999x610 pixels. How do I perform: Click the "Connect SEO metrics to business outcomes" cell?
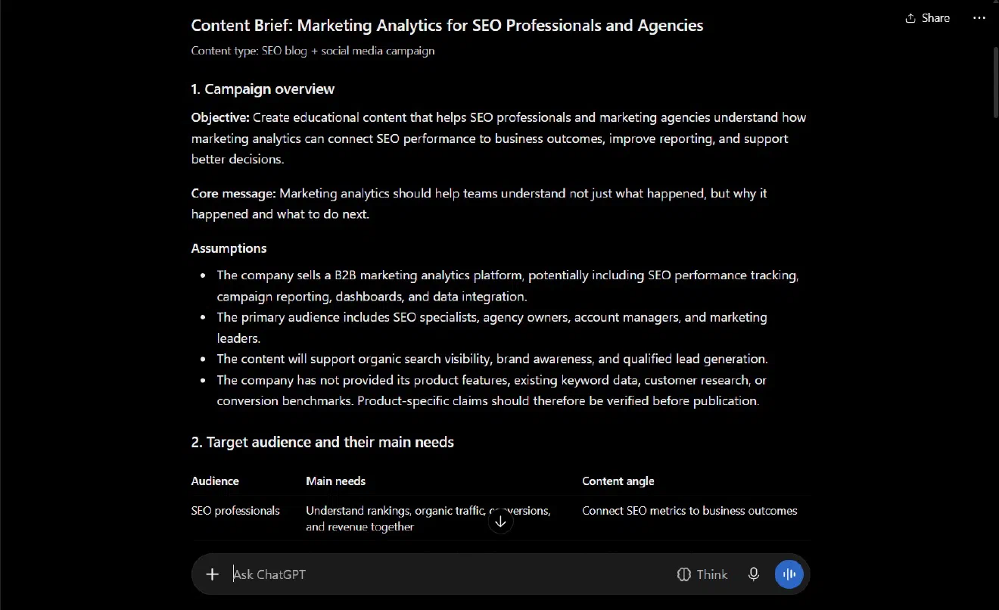(x=689, y=511)
